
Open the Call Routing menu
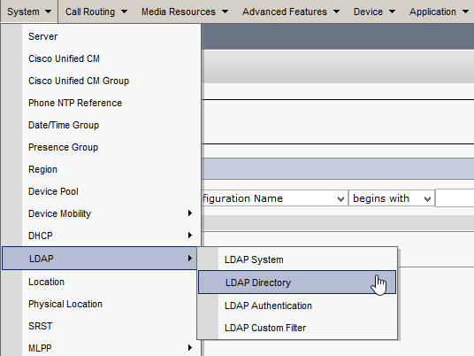(96, 12)
